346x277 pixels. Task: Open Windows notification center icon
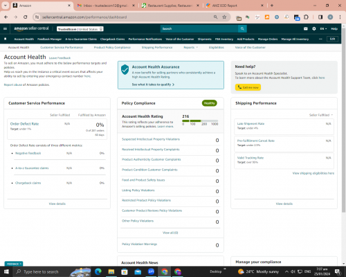(x=338, y=271)
